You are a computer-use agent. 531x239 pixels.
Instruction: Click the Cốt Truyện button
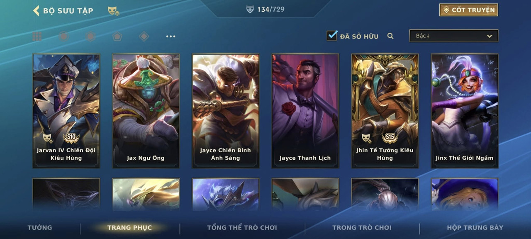click(x=469, y=10)
